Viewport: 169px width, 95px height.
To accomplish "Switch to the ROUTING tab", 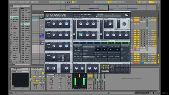I will (x=105, y=41).
